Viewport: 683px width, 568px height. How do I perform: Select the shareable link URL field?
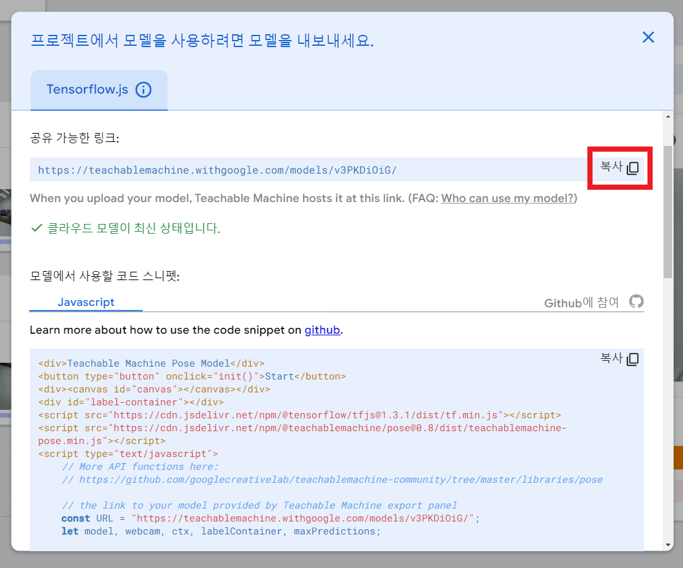tap(308, 170)
